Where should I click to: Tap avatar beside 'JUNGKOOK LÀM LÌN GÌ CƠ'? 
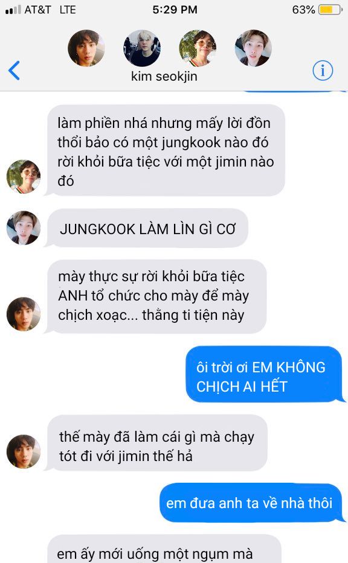24,227
